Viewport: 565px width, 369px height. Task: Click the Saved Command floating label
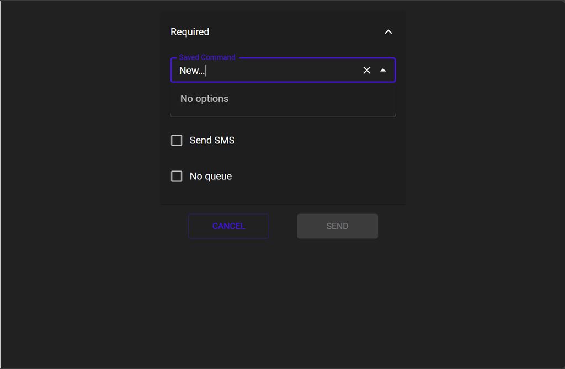click(x=207, y=57)
